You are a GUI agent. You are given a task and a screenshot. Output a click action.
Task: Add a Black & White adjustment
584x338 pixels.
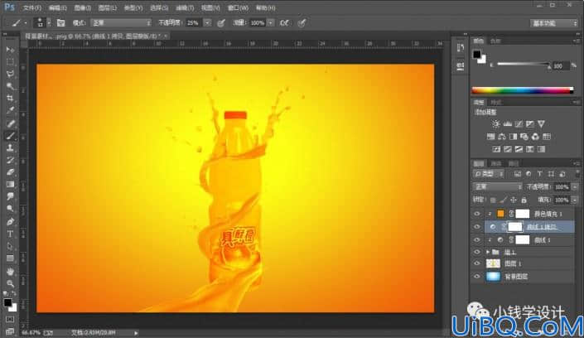point(514,137)
